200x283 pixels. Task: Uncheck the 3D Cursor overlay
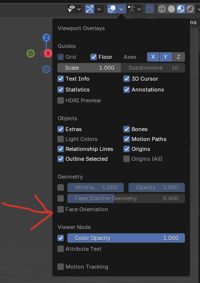point(127,79)
